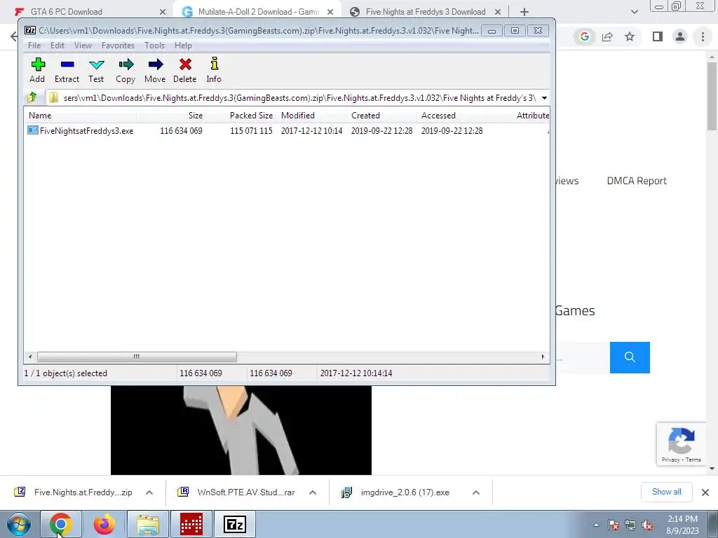Screen dimensions: 718x538
Task: Click the share page icon in Chrome
Action: (607, 36)
